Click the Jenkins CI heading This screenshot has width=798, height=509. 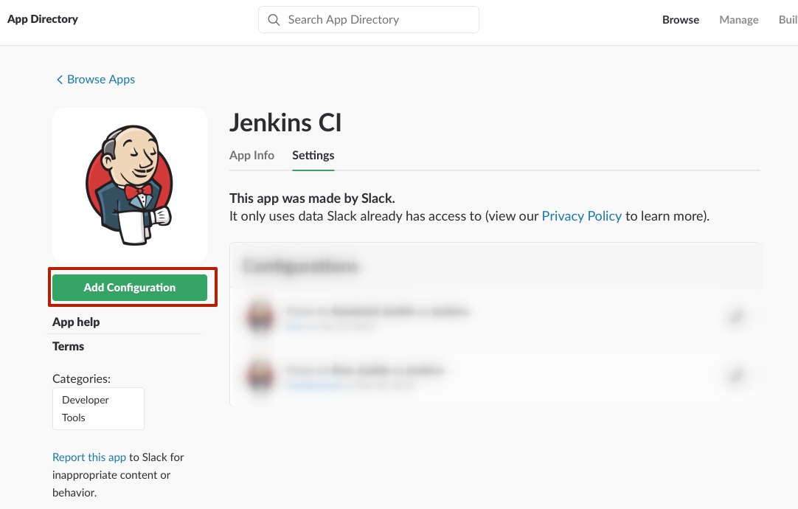pyautogui.click(x=285, y=122)
